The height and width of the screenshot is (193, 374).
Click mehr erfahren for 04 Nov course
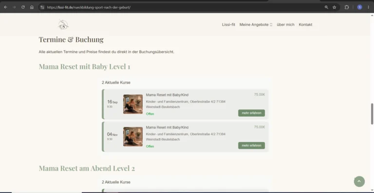pyautogui.click(x=251, y=145)
